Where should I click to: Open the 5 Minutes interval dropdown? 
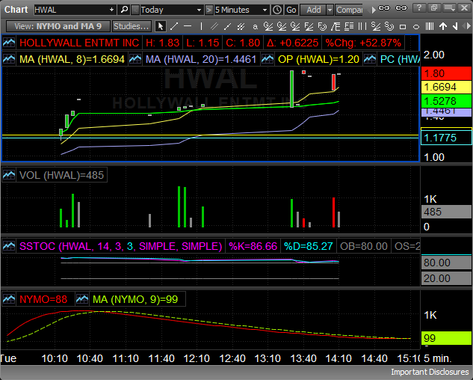(x=265, y=10)
